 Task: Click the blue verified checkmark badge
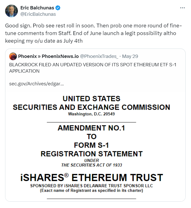click(x=58, y=8)
